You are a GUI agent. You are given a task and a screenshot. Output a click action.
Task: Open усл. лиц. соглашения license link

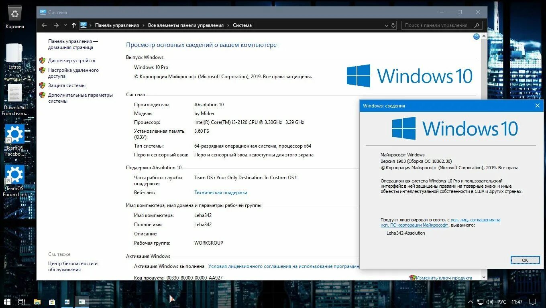(x=475, y=220)
